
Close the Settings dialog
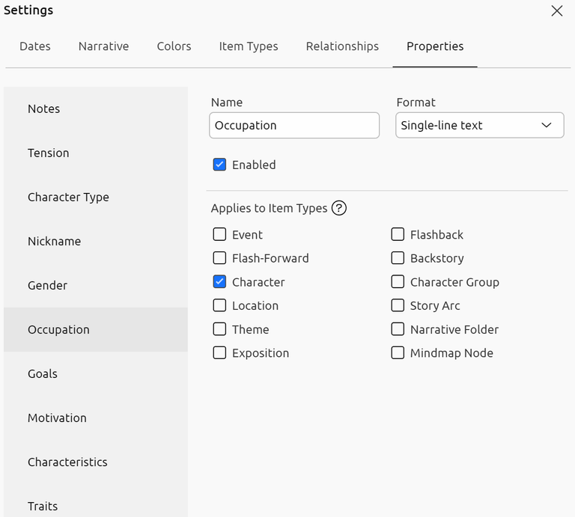[556, 10]
